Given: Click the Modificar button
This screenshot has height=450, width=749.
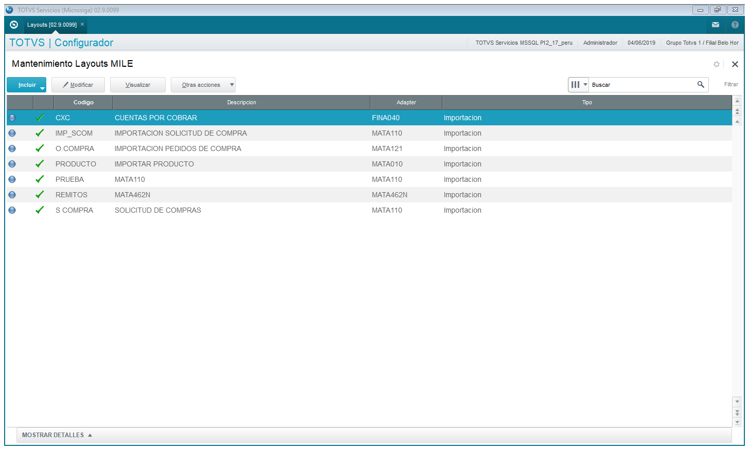Looking at the screenshot, I should click(x=78, y=85).
